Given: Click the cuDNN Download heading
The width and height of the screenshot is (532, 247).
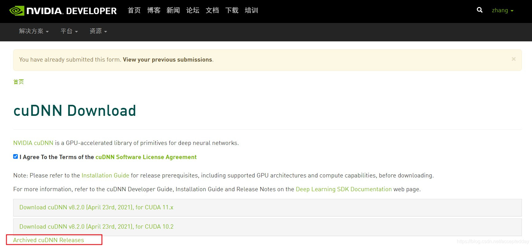Looking at the screenshot, I should pyautogui.click(x=75, y=111).
